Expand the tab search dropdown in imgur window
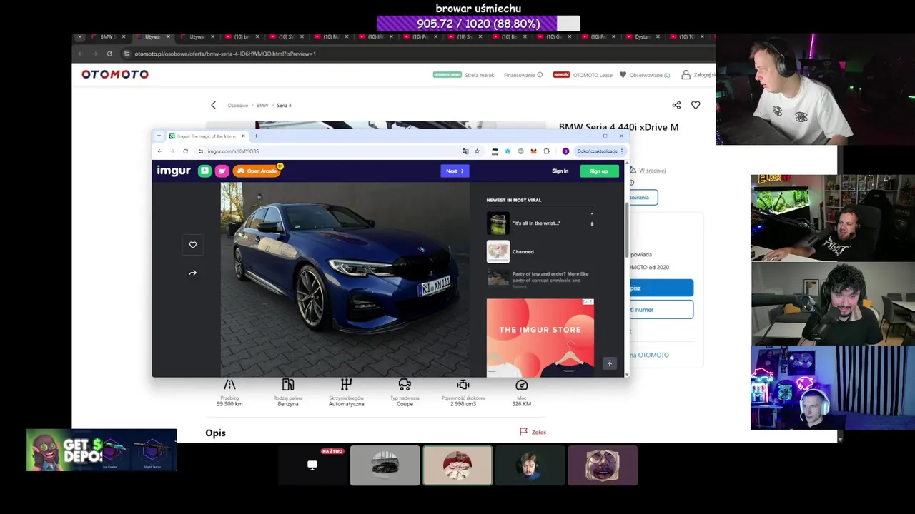Image resolution: width=915 pixels, height=514 pixels. [159, 136]
